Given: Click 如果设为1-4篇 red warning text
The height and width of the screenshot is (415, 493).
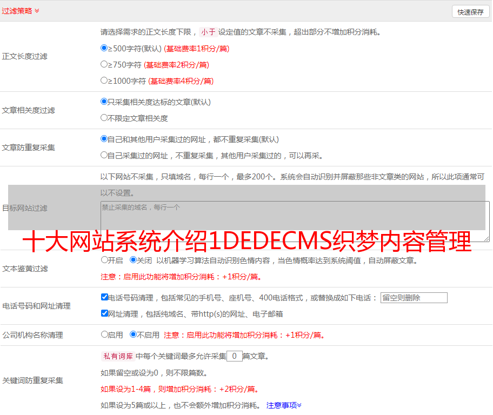Looking at the screenshot, I should pyautogui.click(x=179, y=389).
